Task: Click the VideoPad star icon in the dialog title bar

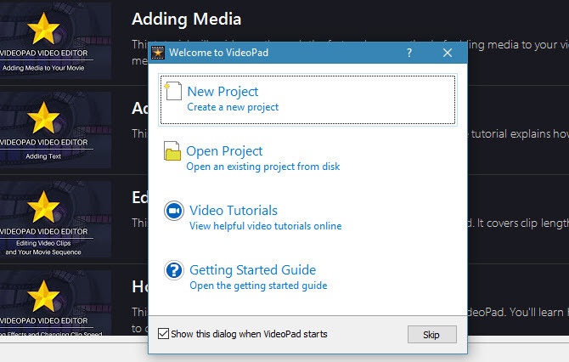Action: (158, 53)
